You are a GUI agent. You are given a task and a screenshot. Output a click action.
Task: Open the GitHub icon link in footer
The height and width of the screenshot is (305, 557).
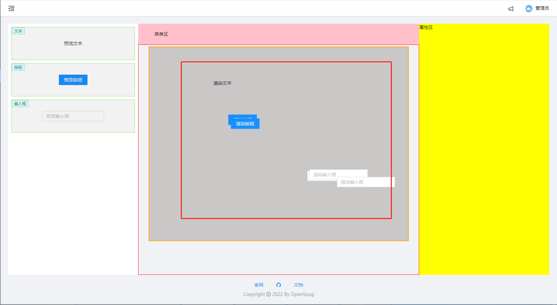(x=279, y=285)
